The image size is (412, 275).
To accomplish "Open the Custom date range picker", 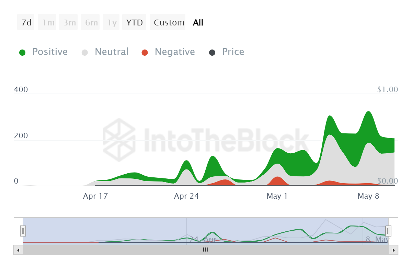I will tap(169, 23).
